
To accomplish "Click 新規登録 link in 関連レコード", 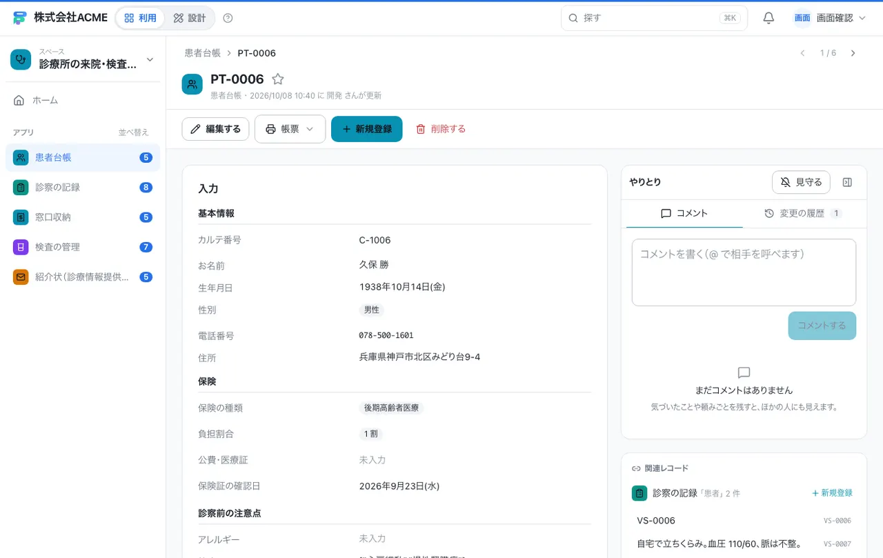I will [832, 493].
